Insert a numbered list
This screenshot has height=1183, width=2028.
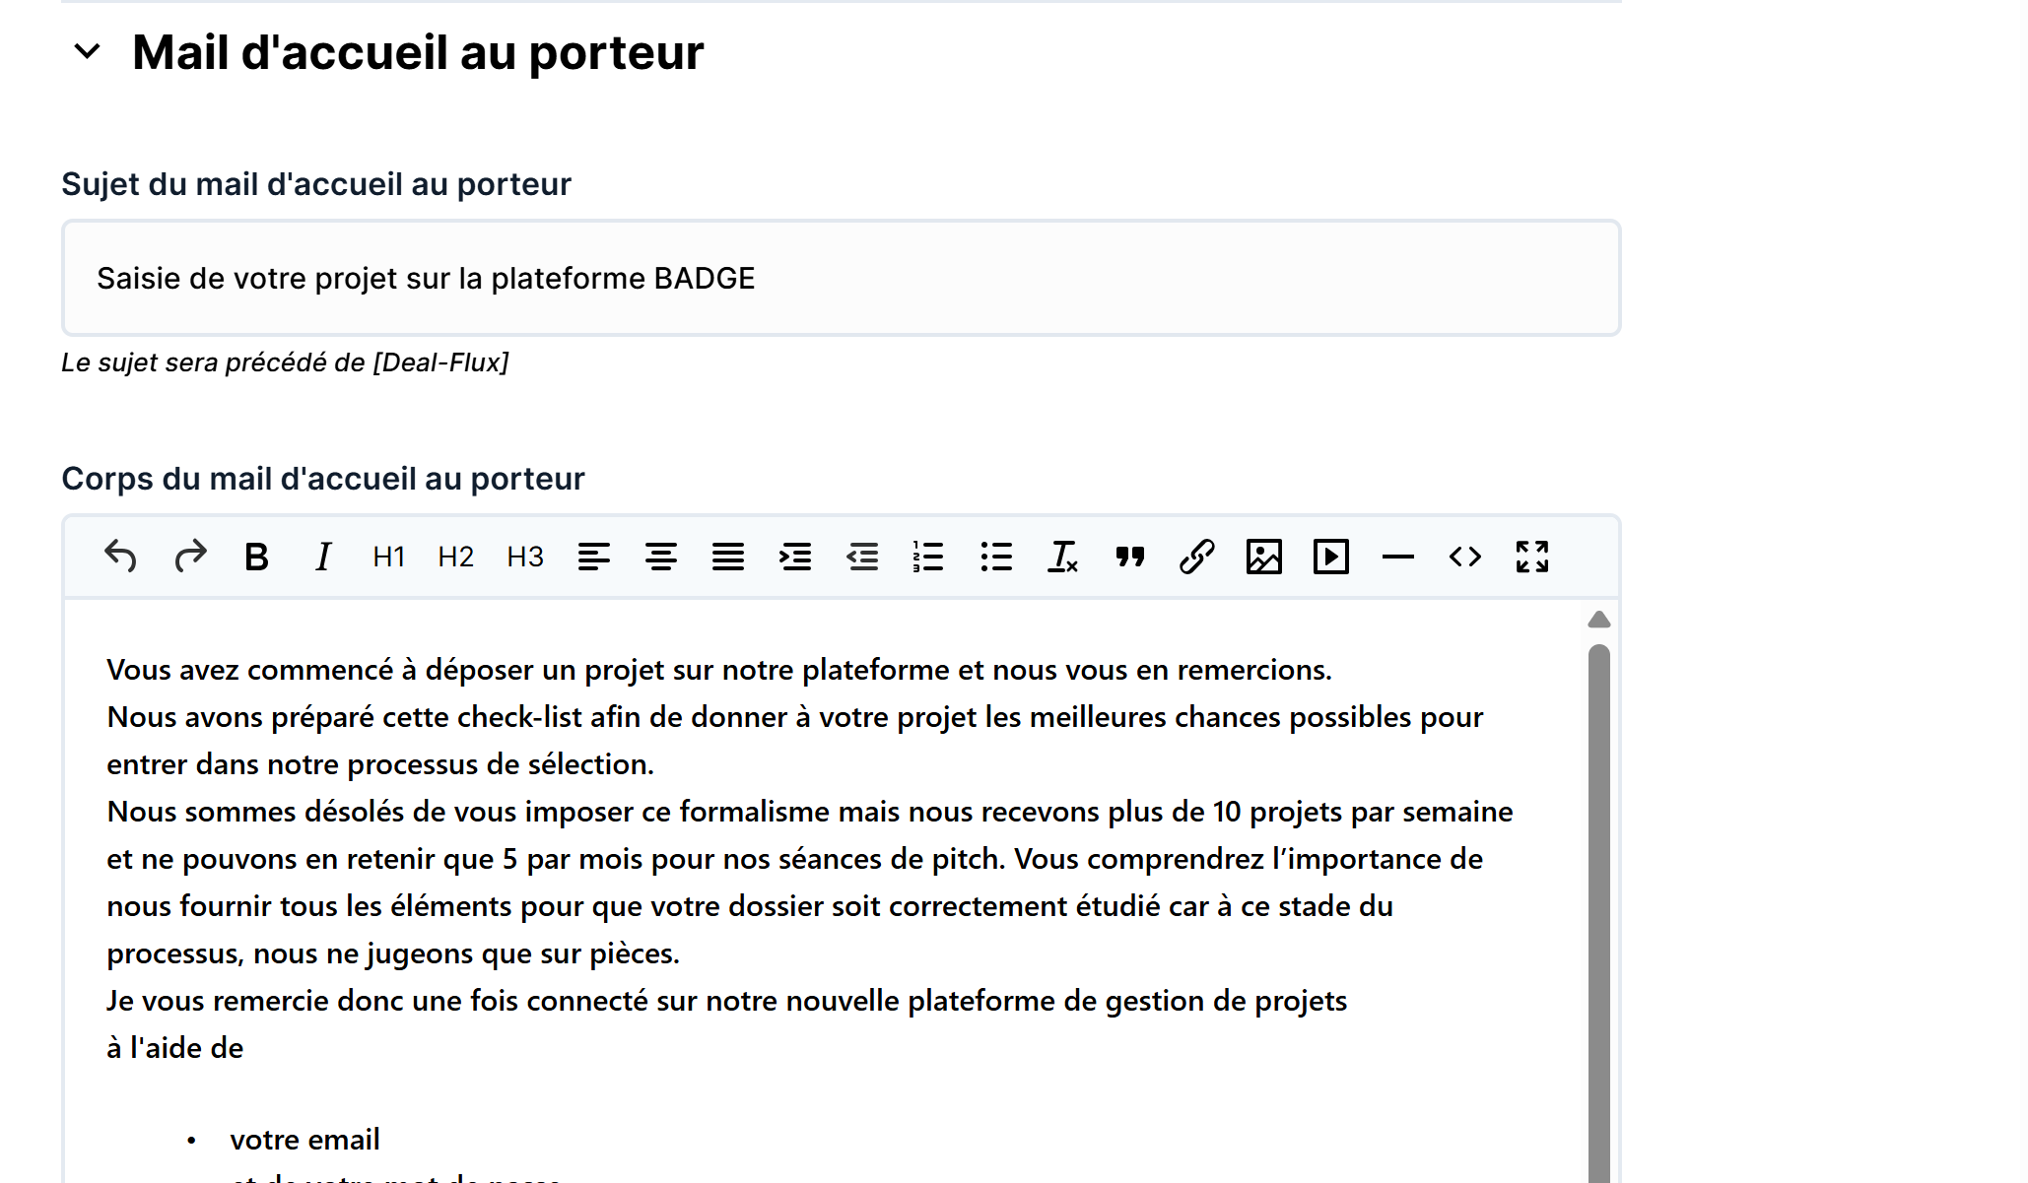[x=928, y=557]
